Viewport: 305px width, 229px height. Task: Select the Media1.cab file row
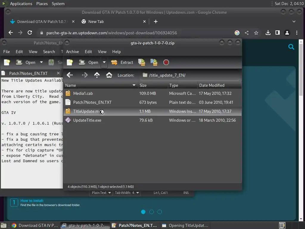click(152, 93)
